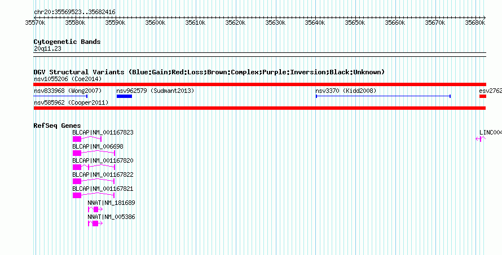Click the 35650k ruler tick label
The image size is (502, 255).
[x=355, y=23]
